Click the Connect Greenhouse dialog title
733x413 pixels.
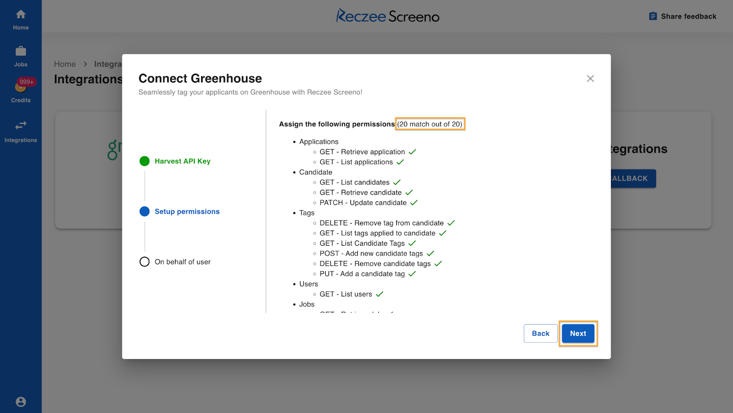(200, 78)
